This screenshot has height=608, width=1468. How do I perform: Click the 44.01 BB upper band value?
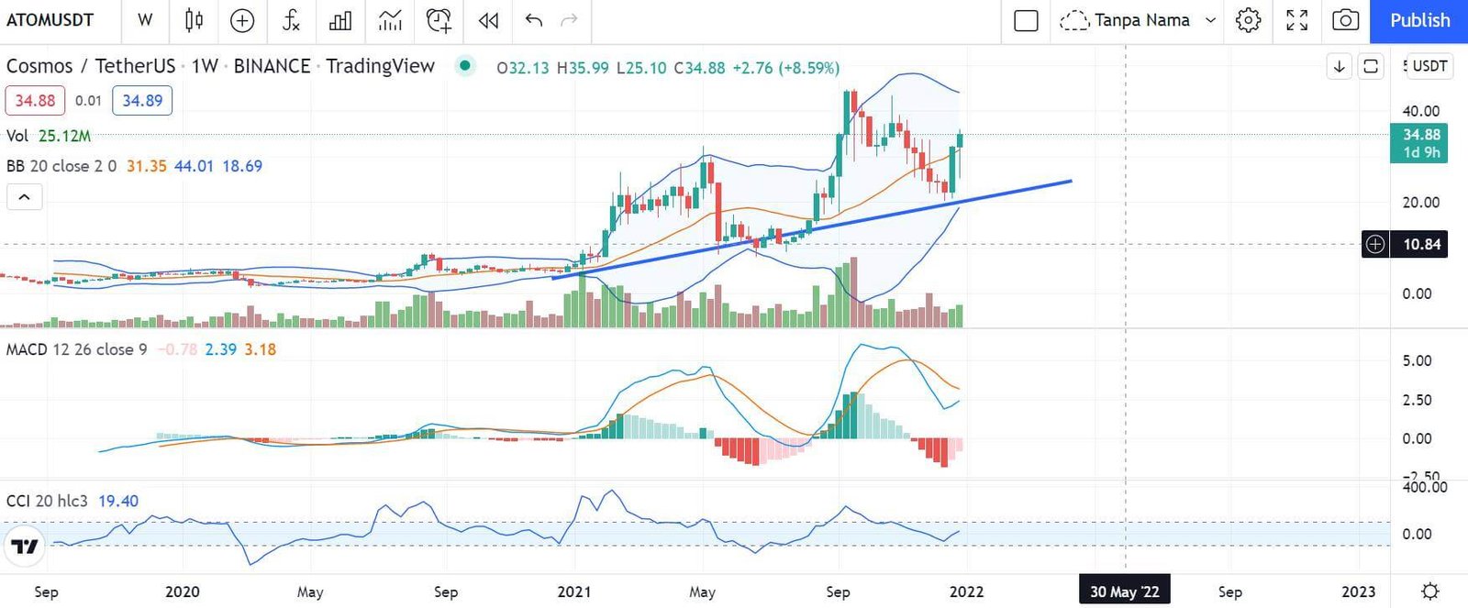[194, 166]
